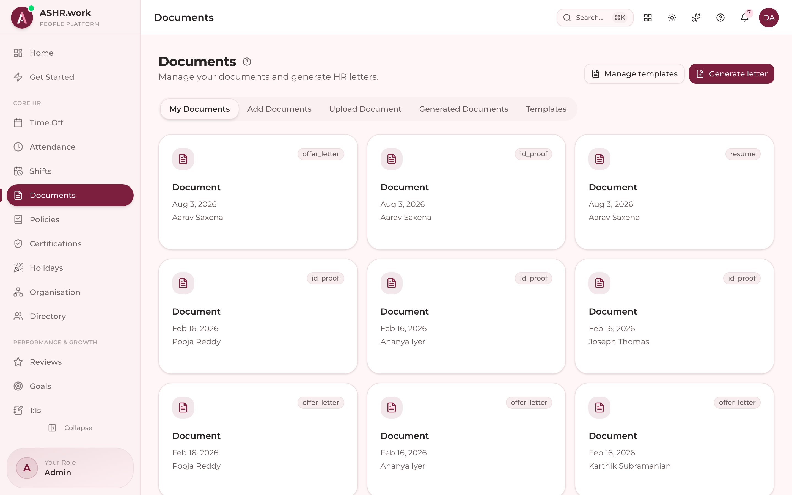Select Documents in the sidebar
792x495 pixels.
point(70,196)
